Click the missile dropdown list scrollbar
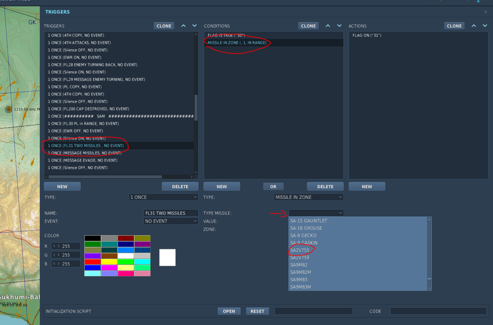This screenshot has width=493, height=325. 429,279
